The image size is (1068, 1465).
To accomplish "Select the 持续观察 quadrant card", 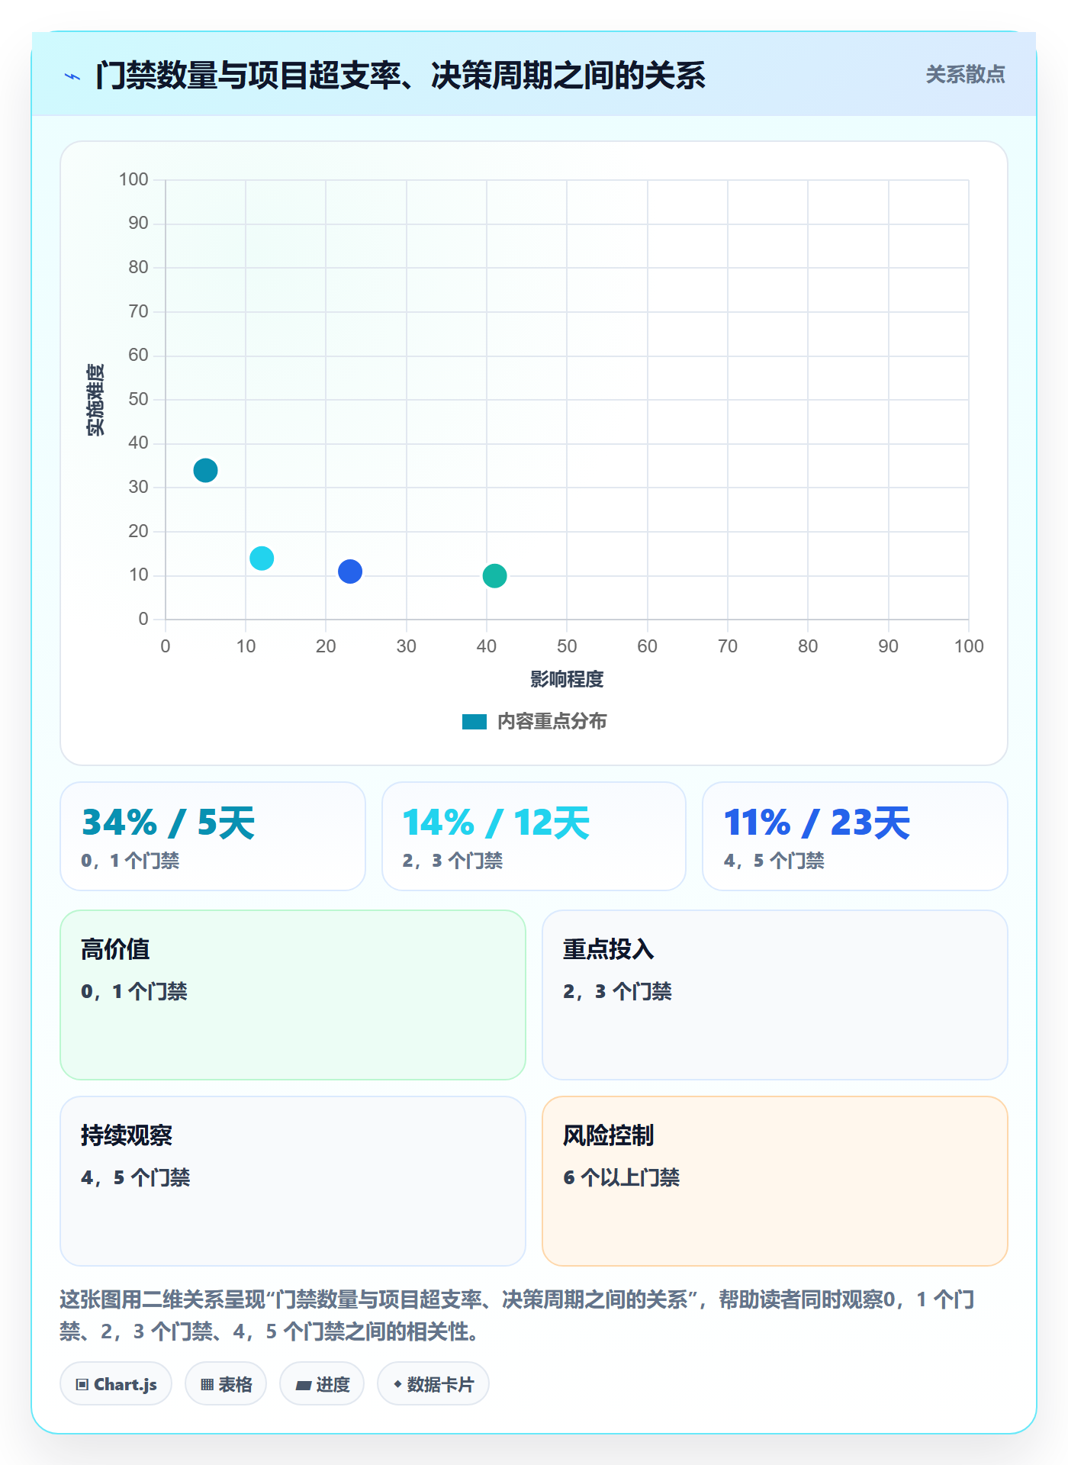I will pyautogui.click(x=293, y=1181).
